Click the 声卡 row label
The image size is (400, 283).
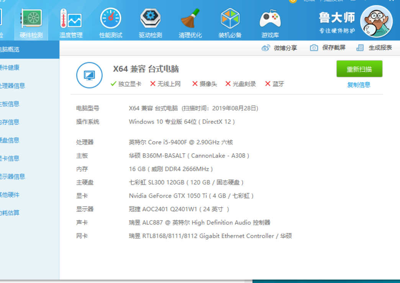point(82,223)
